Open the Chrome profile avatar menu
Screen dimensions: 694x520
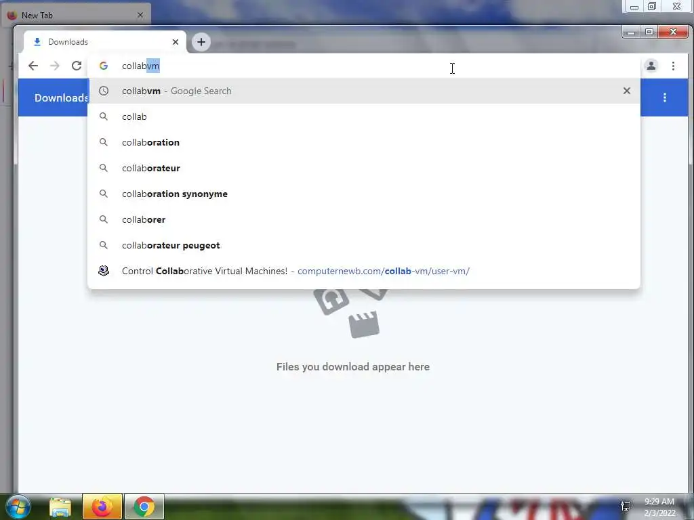click(651, 66)
